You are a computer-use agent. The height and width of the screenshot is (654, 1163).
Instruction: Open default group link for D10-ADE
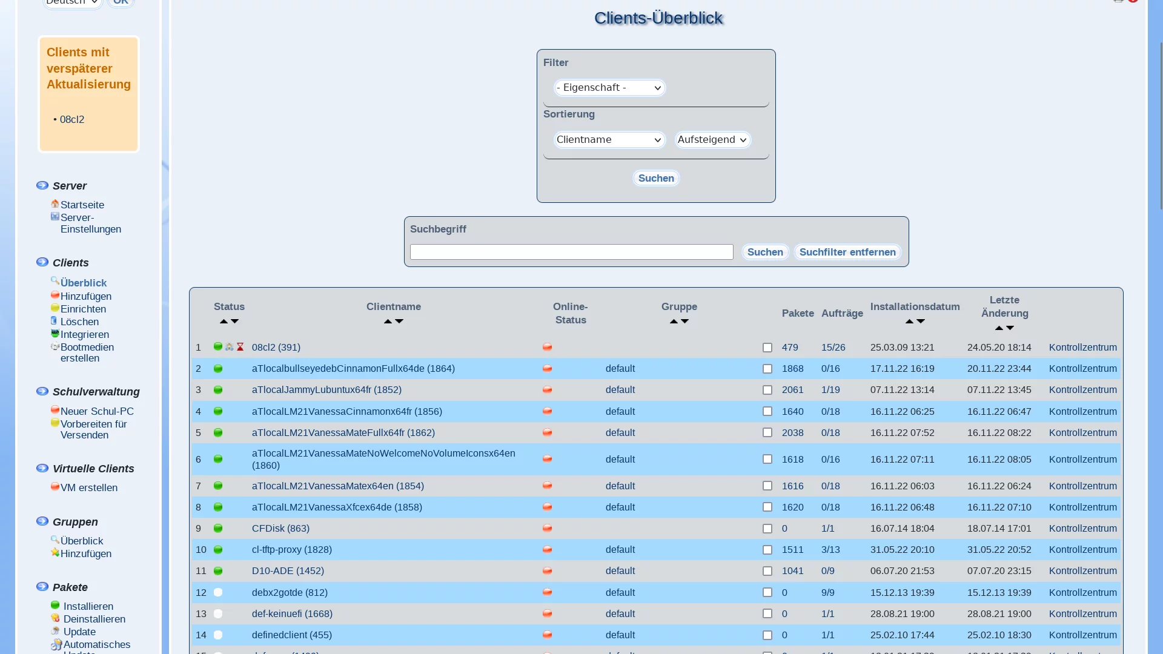(620, 570)
